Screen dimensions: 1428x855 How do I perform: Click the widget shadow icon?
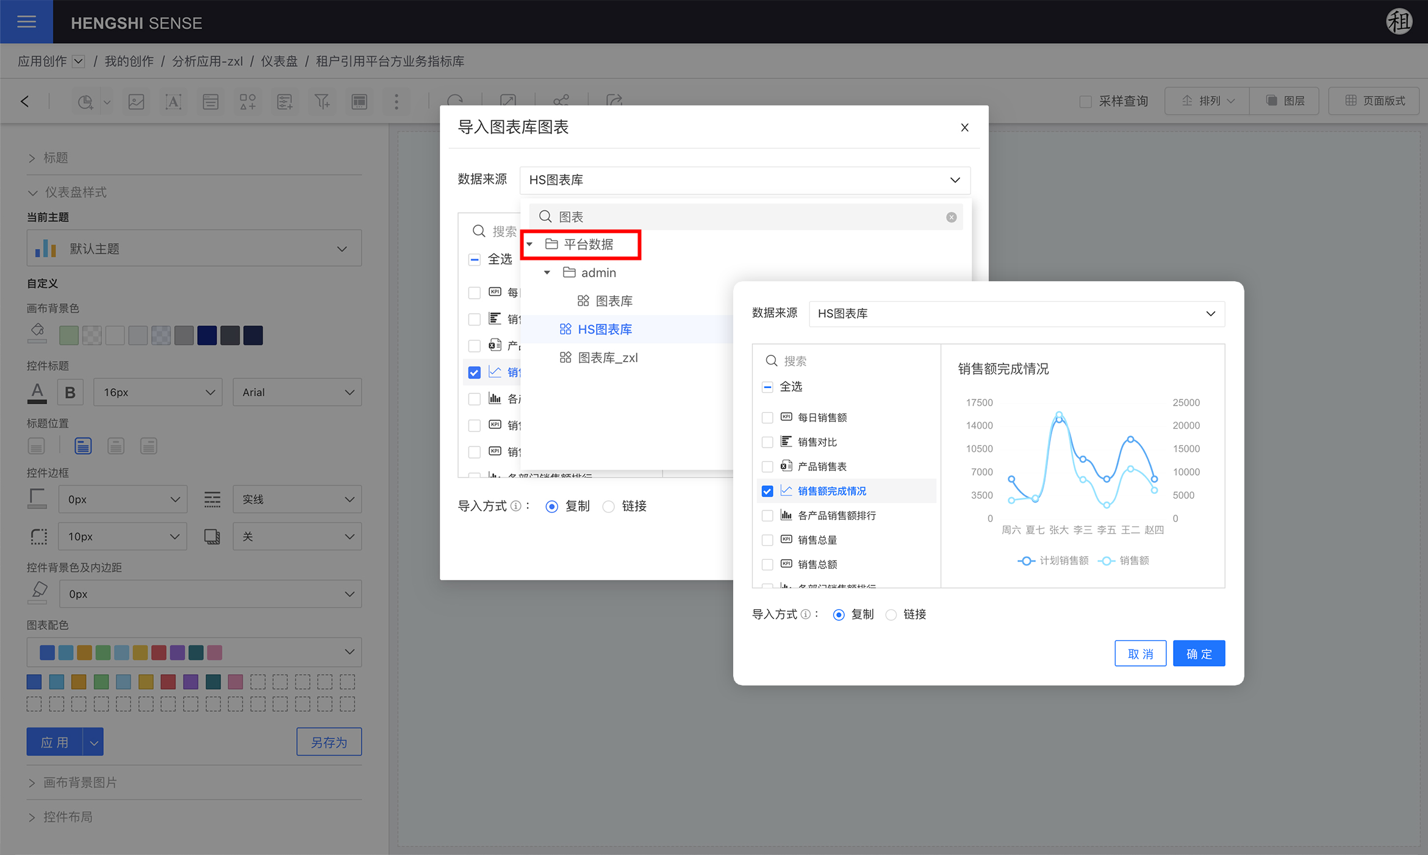(212, 537)
